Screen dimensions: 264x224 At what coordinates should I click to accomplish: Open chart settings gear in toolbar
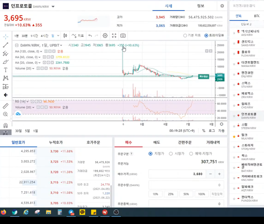(105, 36)
